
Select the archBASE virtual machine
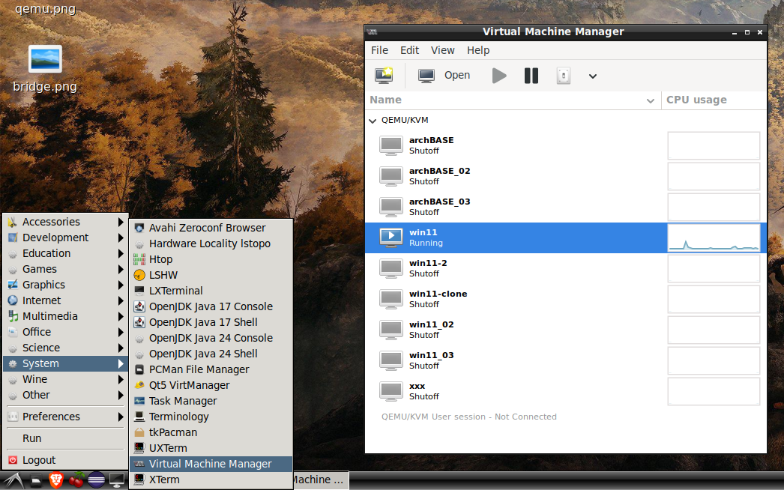(x=431, y=145)
